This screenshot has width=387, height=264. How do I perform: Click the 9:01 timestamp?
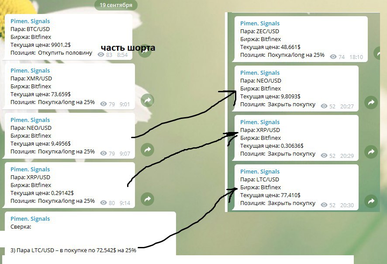pyautogui.click(x=124, y=104)
